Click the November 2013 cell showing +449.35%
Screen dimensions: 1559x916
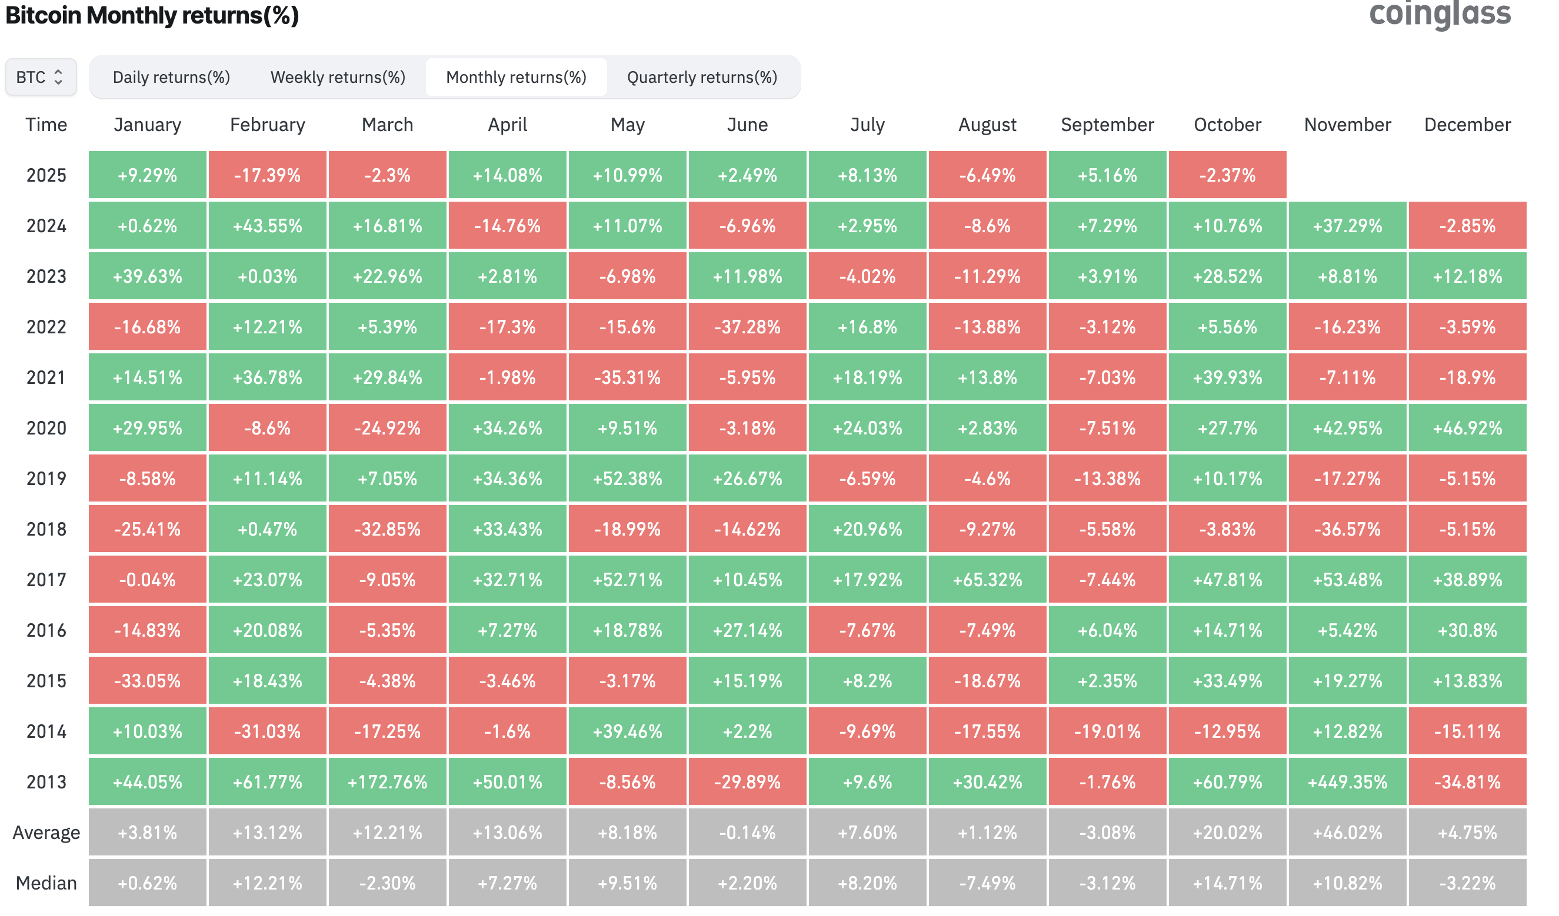(x=1347, y=781)
